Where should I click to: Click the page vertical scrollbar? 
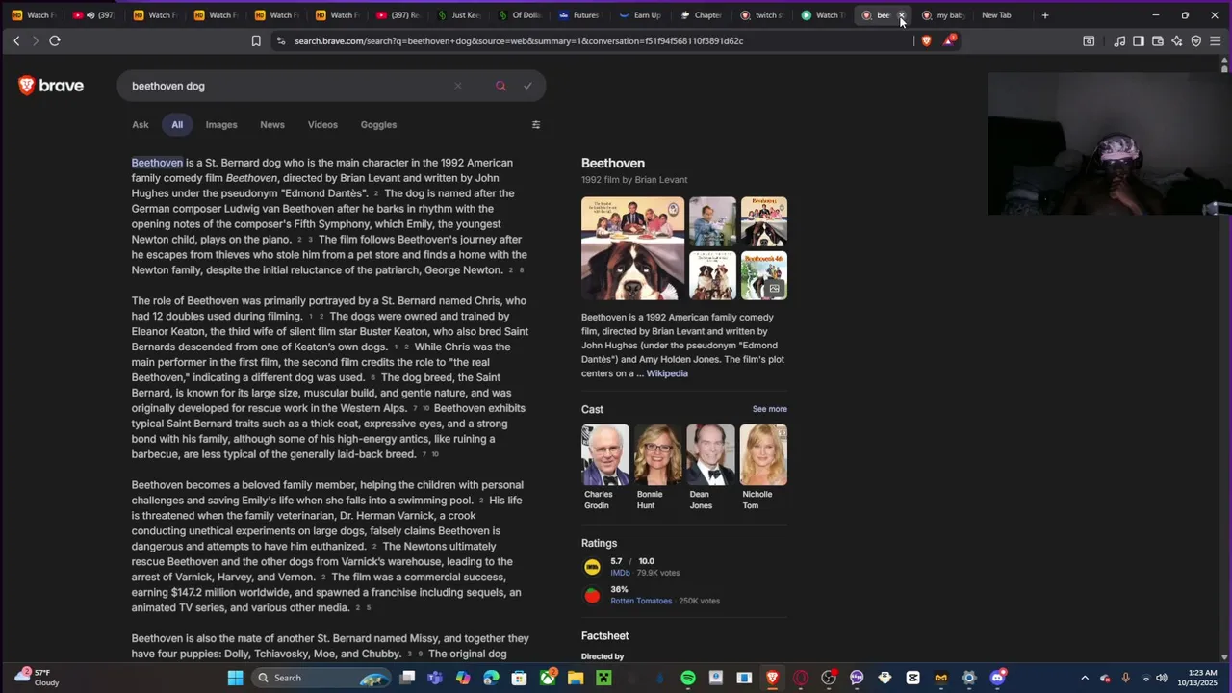[1224, 356]
